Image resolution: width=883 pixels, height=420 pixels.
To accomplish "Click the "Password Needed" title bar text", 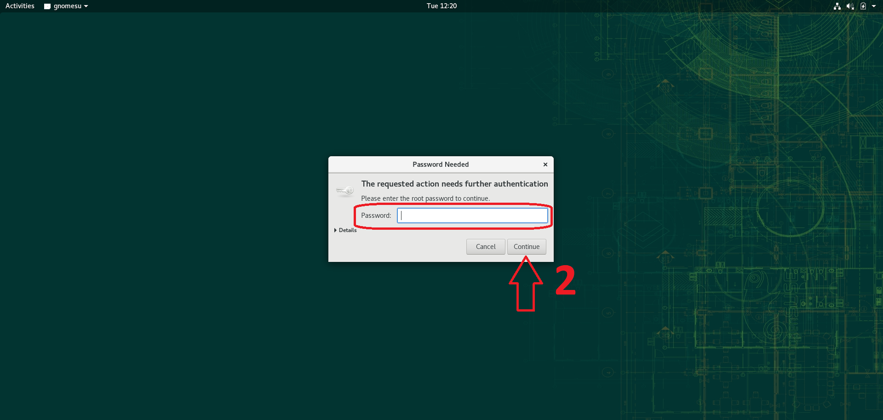I will pyautogui.click(x=440, y=165).
